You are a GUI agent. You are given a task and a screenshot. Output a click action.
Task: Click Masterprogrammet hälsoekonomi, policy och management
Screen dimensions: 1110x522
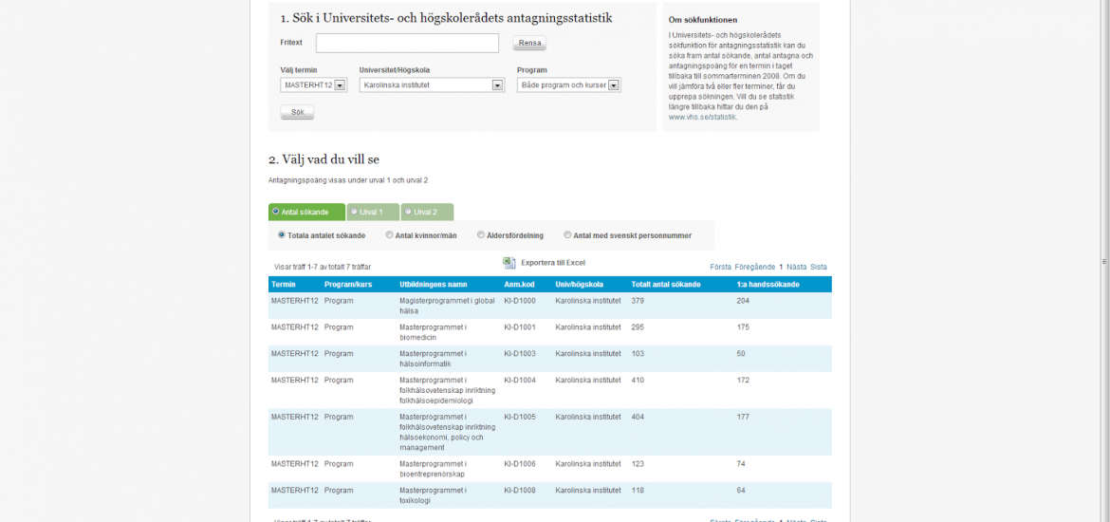[448, 432]
